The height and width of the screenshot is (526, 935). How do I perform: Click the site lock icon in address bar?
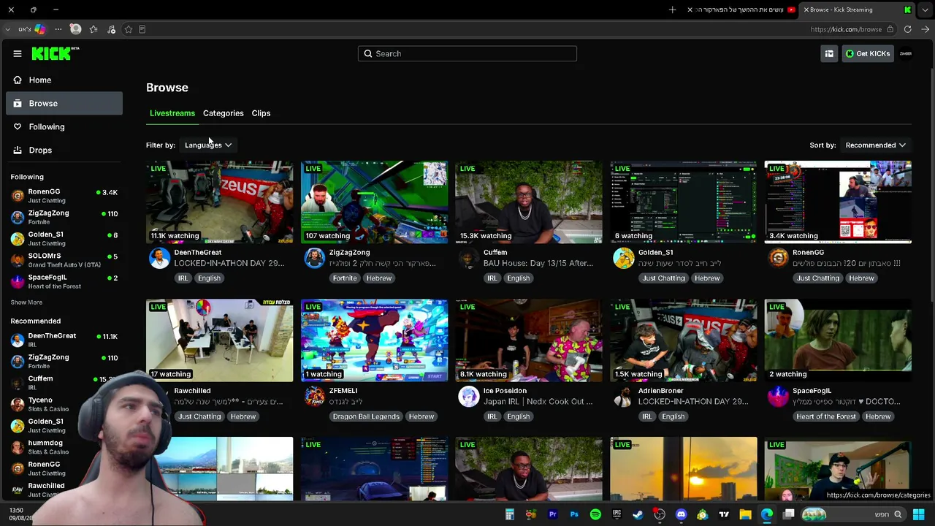[x=890, y=29]
